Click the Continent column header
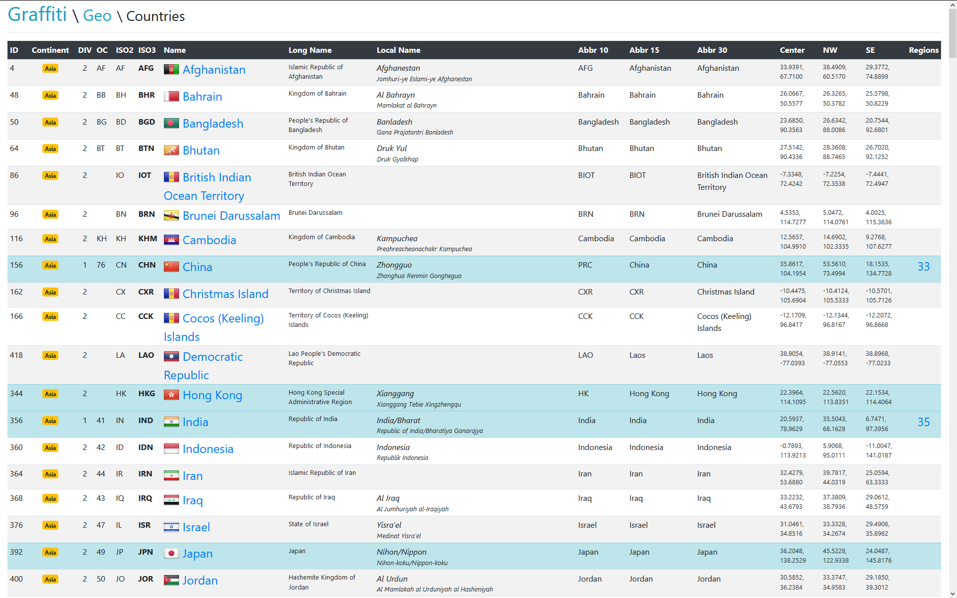957x598 pixels. pyautogui.click(x=50, y=50)
